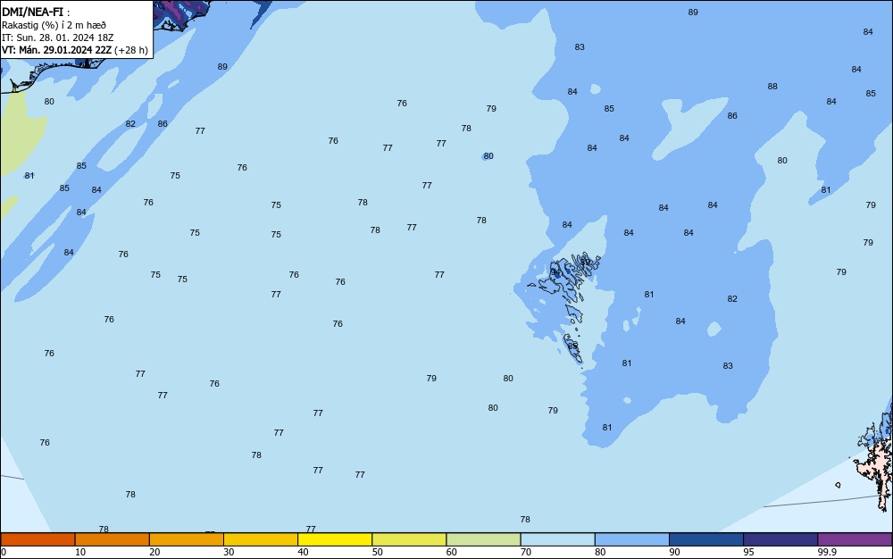The image size is (893, 559).
Task: Click the 82 value in the right blue area
Action: pyautogui.click(x=732, y=299)
